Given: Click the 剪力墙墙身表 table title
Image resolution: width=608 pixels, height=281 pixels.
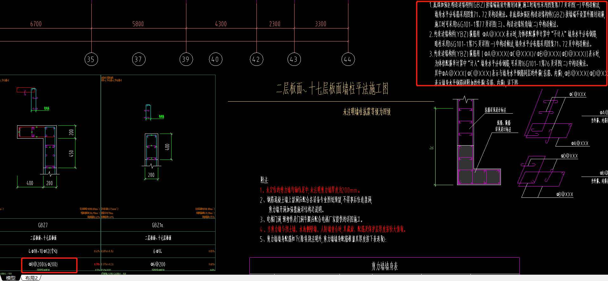Looking at the screenshot, I should (x=385, y=266).
